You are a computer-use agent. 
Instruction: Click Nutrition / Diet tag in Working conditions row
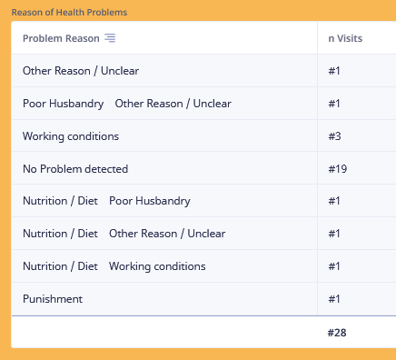pyautogui.click(x=60, y=266)
